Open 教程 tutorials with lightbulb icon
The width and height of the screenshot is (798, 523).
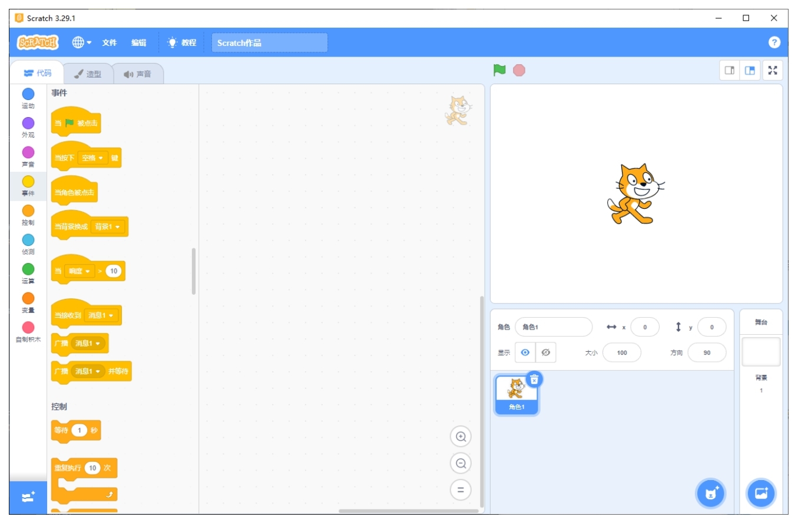[x=181, y=42]
